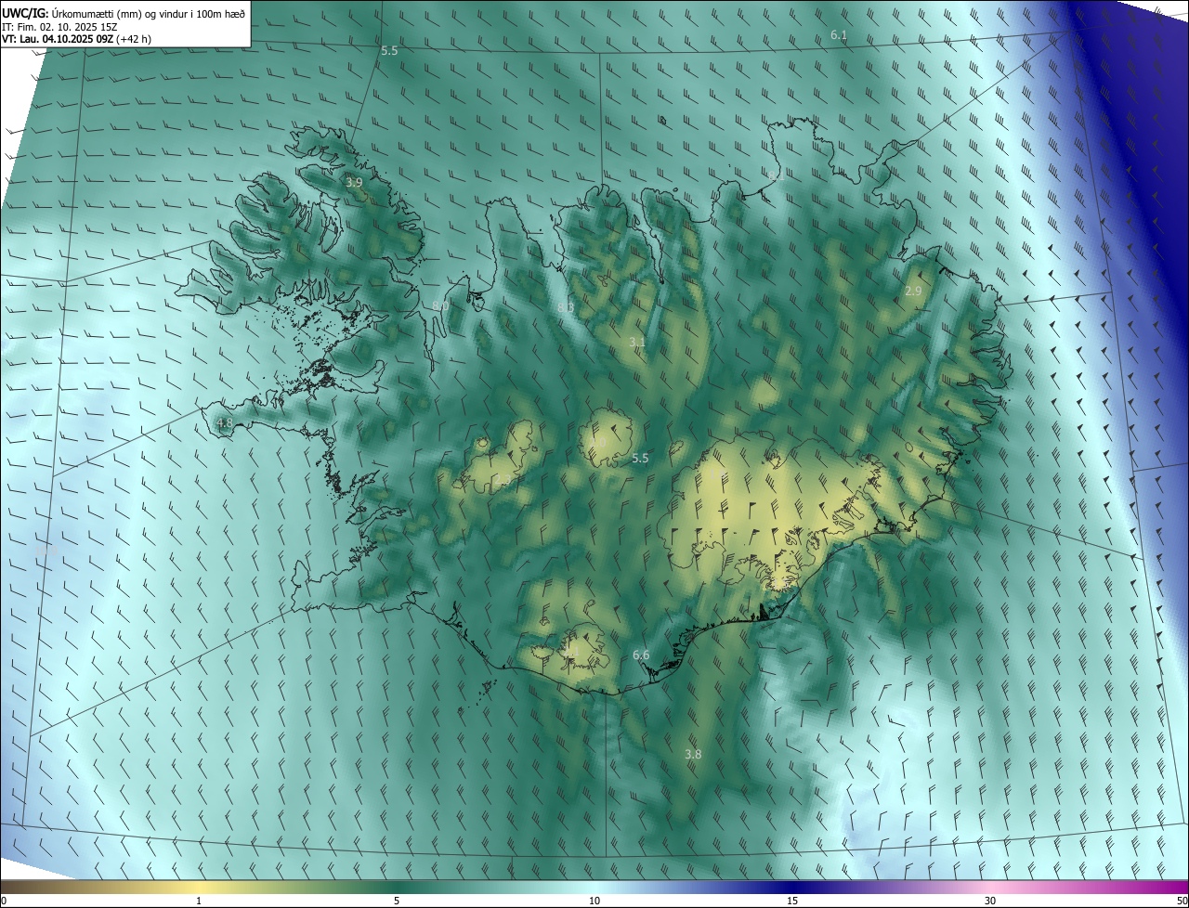Click the 2.0 value on the round central glacier
Screen dimensions: 1189x908
pos(599,443)
